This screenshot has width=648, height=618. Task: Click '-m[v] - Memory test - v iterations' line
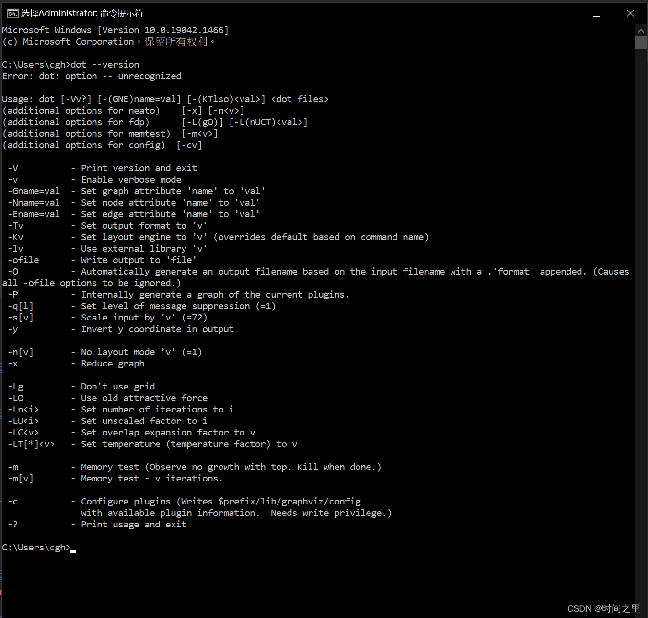point(115,479)
